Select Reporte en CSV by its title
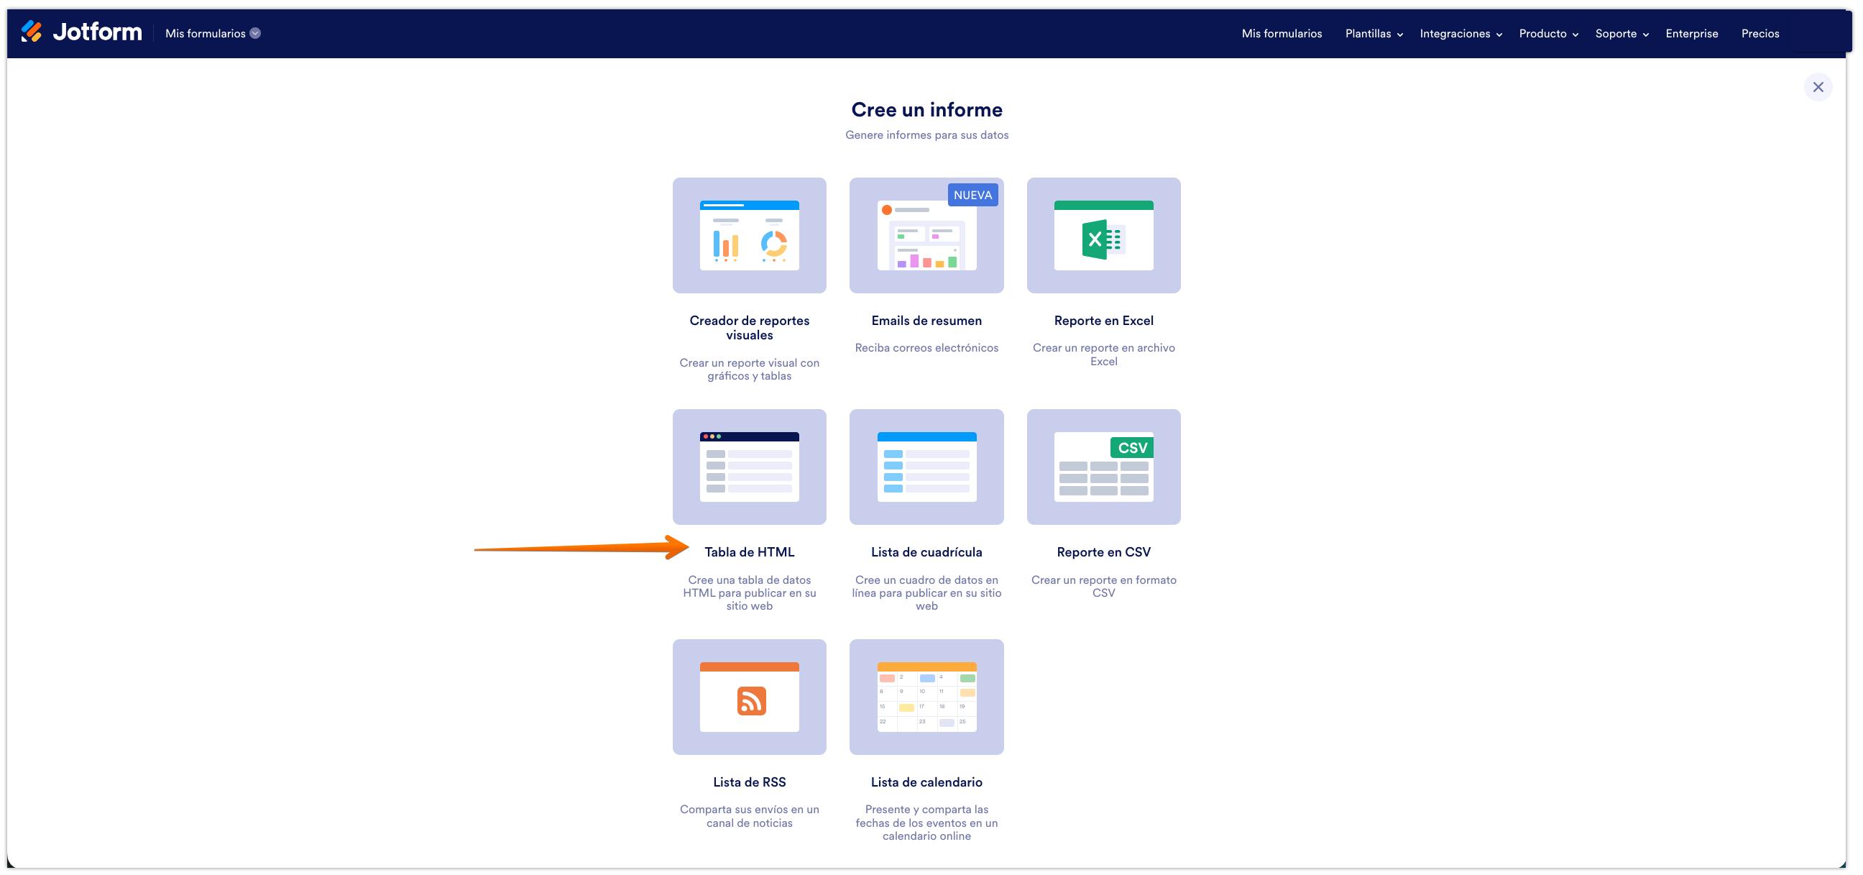The width and height of the screenshot is (1863, 875). [x=1103, y=551]
